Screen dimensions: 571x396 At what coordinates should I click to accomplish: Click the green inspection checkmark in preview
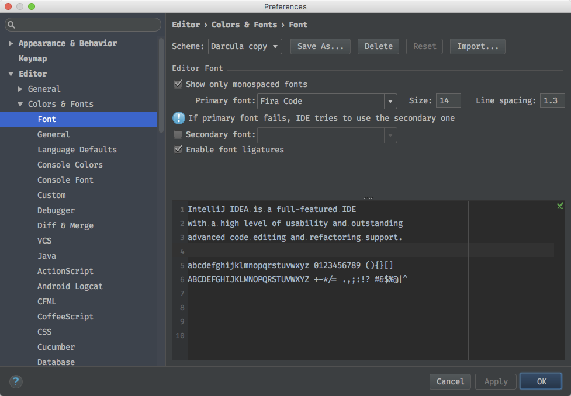[560, 206]
